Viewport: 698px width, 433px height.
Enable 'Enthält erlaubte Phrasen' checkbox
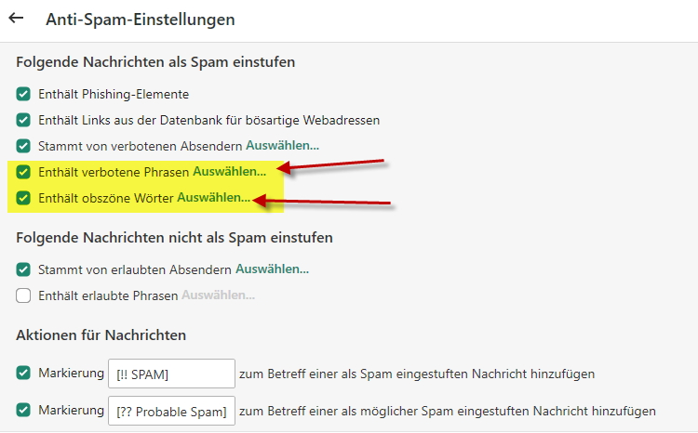click(23, 295)
